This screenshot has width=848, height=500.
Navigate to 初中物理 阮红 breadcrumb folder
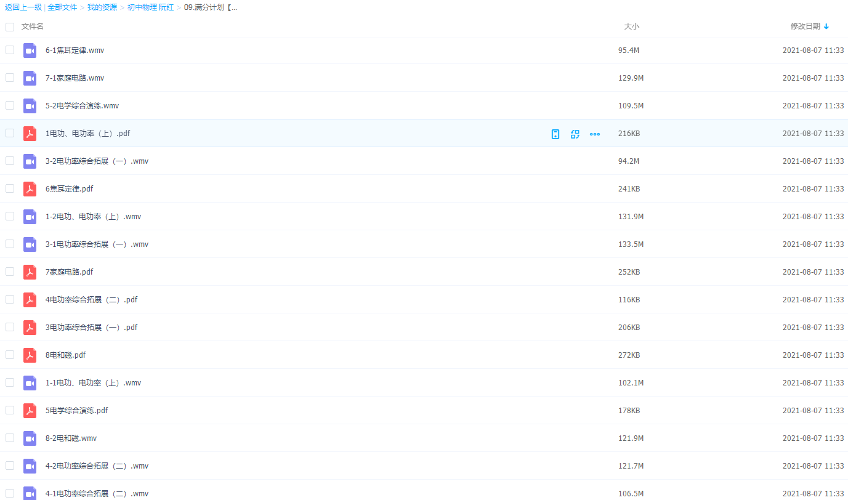[150, 7]
